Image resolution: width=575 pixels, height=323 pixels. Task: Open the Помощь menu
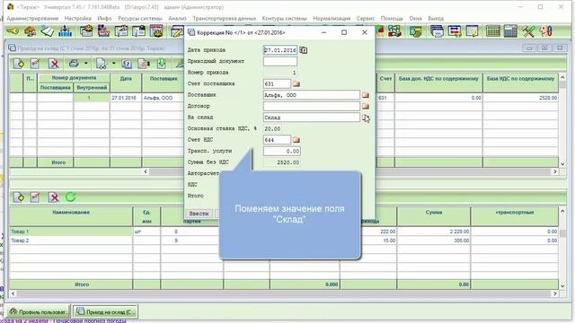pyautogui.click(x=392, y=18)
